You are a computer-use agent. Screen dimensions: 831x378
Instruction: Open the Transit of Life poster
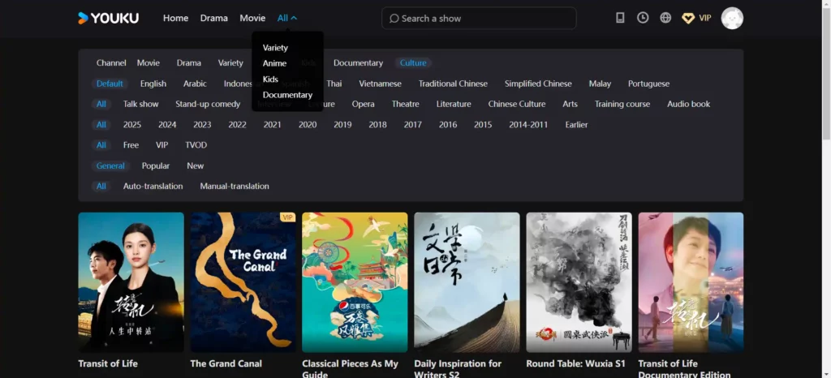pos(131,282)
